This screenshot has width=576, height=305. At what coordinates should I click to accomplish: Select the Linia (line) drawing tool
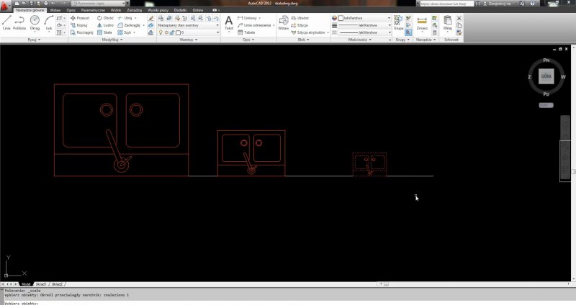click(6, 22)
